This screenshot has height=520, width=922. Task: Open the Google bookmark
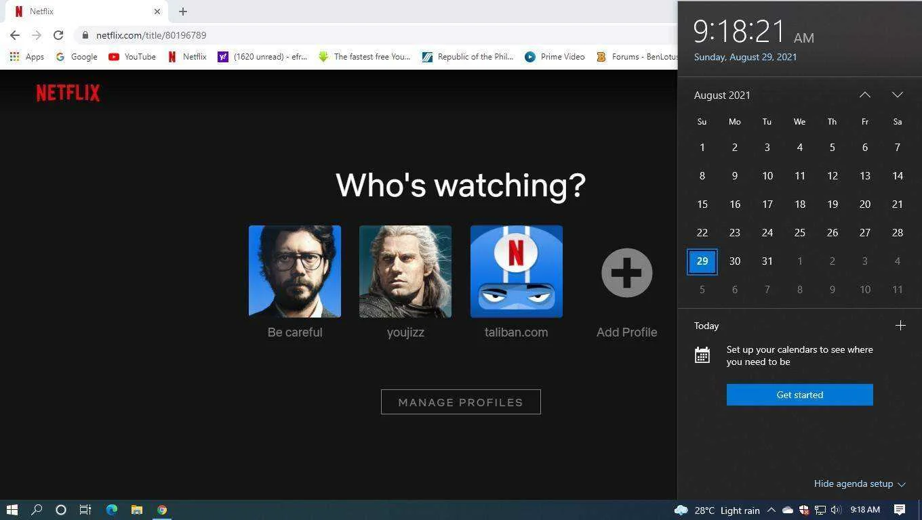[77, 57]
